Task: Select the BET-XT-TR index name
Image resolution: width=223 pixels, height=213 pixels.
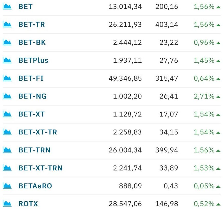Action: click(38, 132)
